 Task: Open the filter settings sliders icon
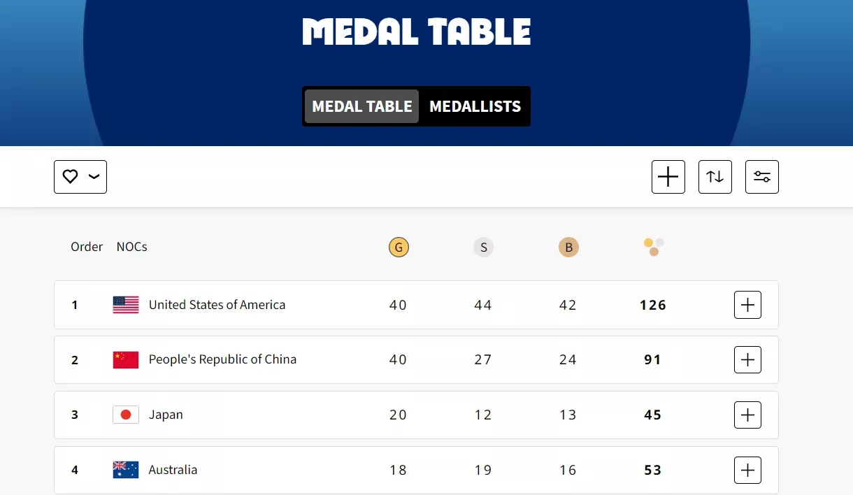(761, 177)
